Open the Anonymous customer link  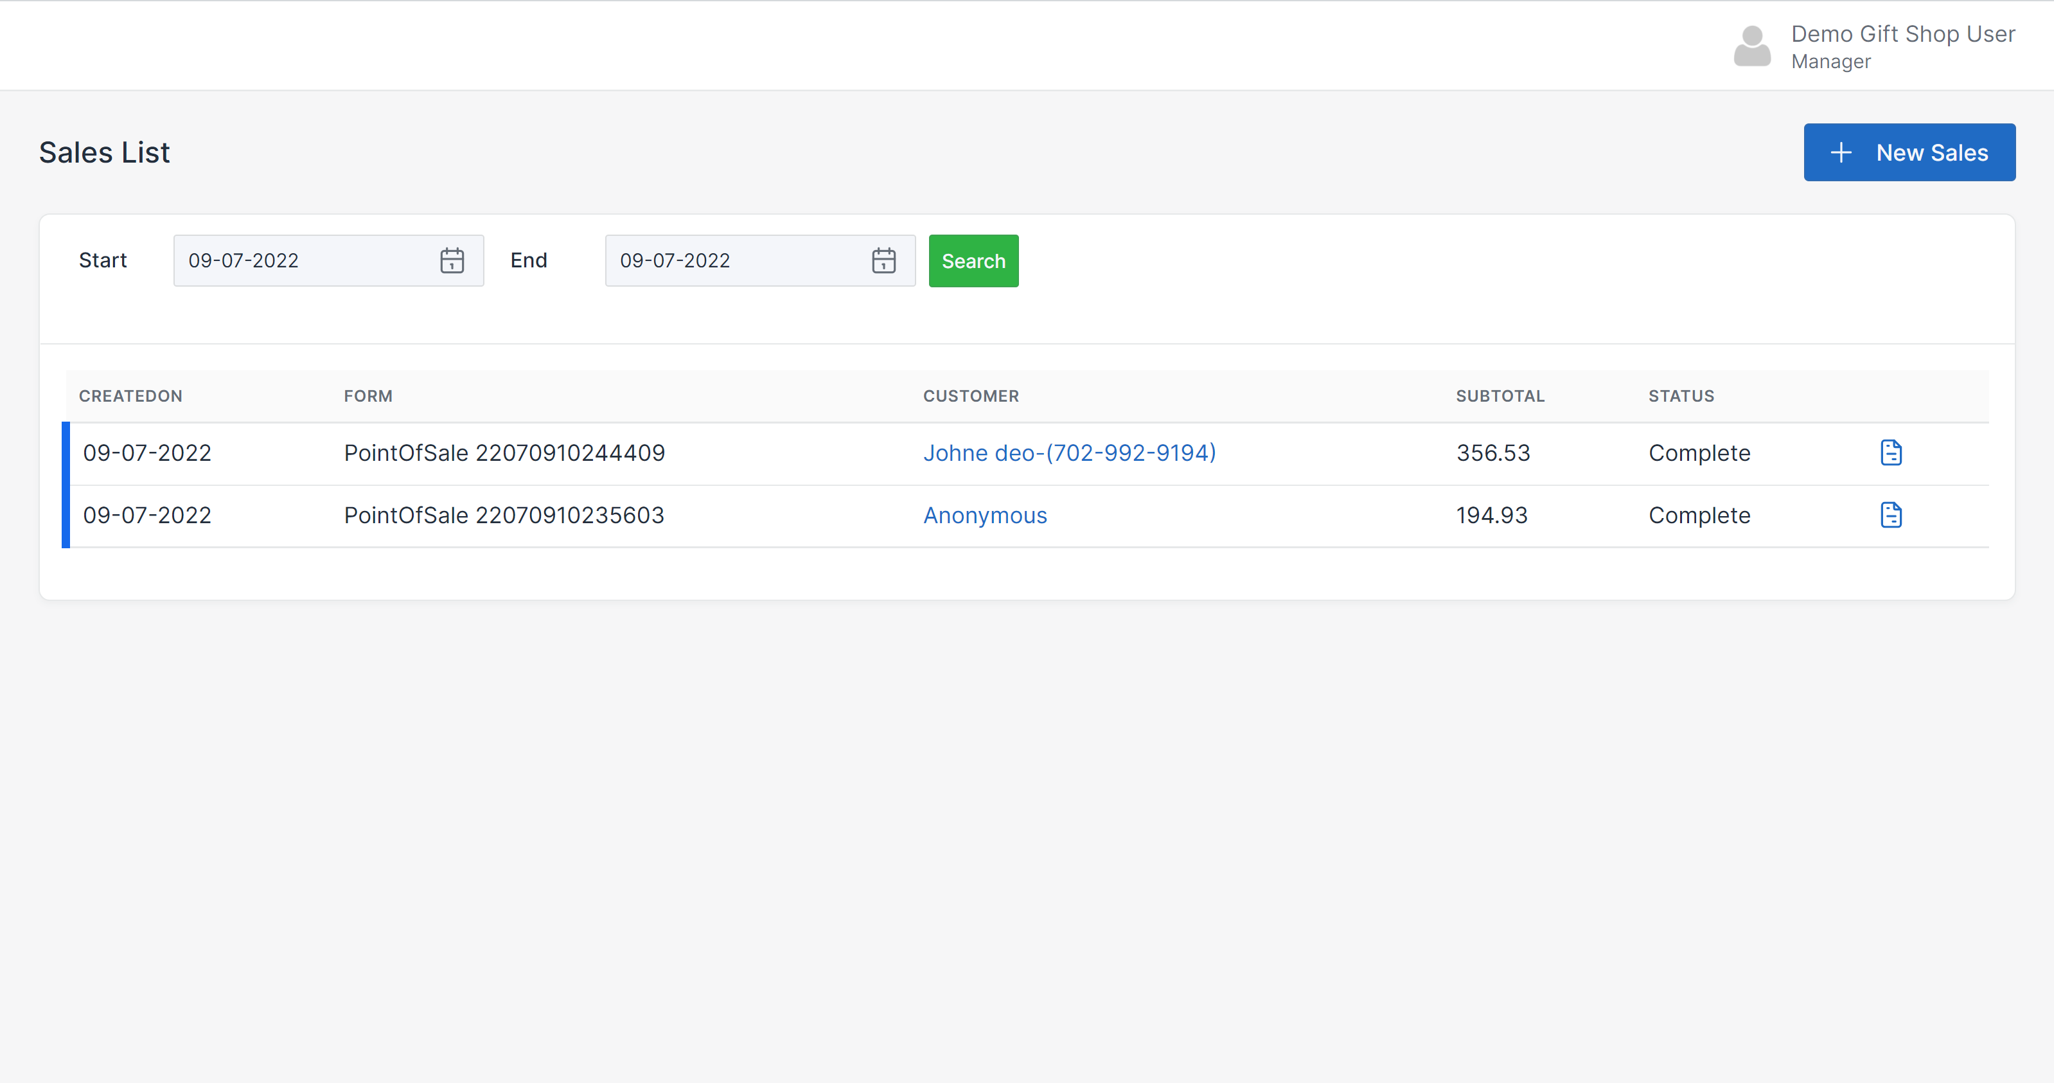[x=985, y=515]
